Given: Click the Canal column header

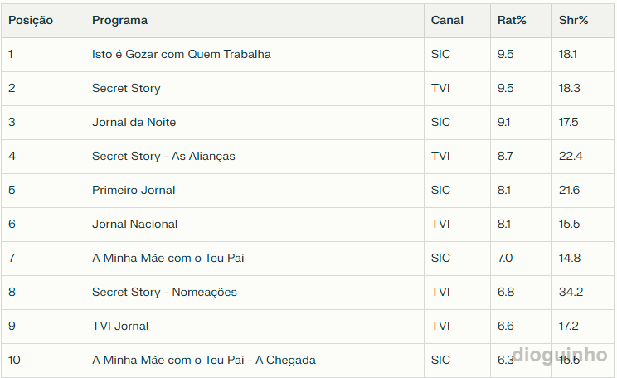Looking at the screenshot, I should pos(447,20).
